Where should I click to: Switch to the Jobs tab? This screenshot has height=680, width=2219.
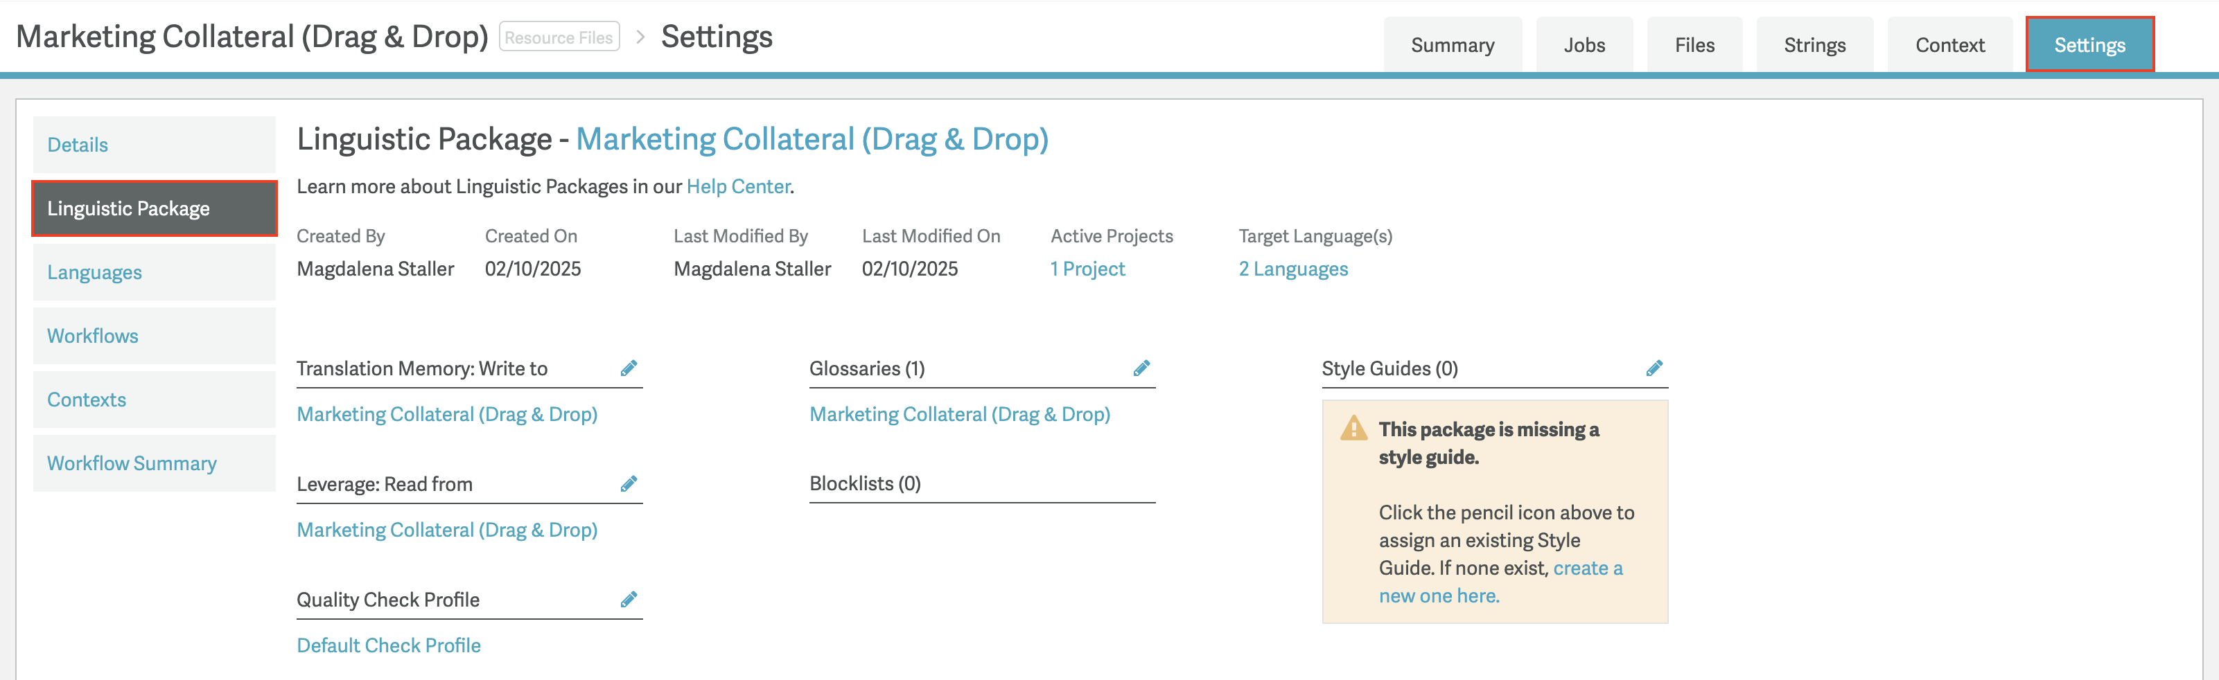[1584, 45]
